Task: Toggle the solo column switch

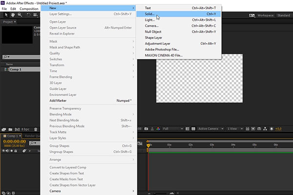Action: (12, 151)
